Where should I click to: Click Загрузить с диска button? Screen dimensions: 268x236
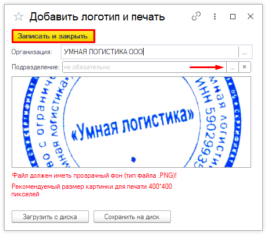click(x=50, y=217)
